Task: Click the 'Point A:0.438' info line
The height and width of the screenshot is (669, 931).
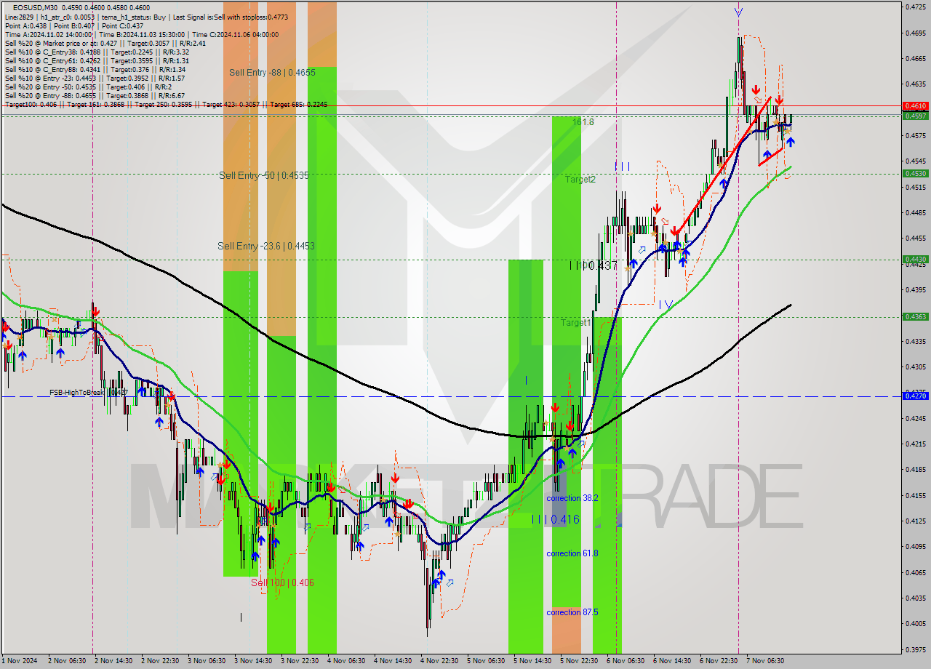Action: point(74,25)
